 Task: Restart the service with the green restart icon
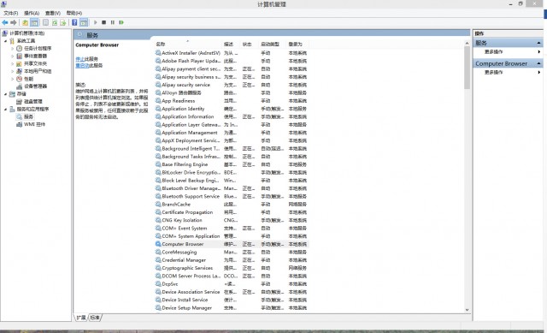click(121, 22)
